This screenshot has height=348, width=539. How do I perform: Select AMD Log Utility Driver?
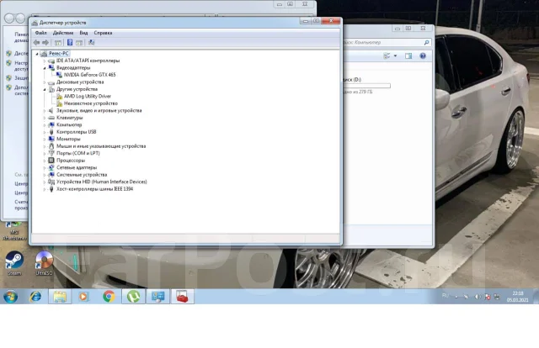click(88, 97)
